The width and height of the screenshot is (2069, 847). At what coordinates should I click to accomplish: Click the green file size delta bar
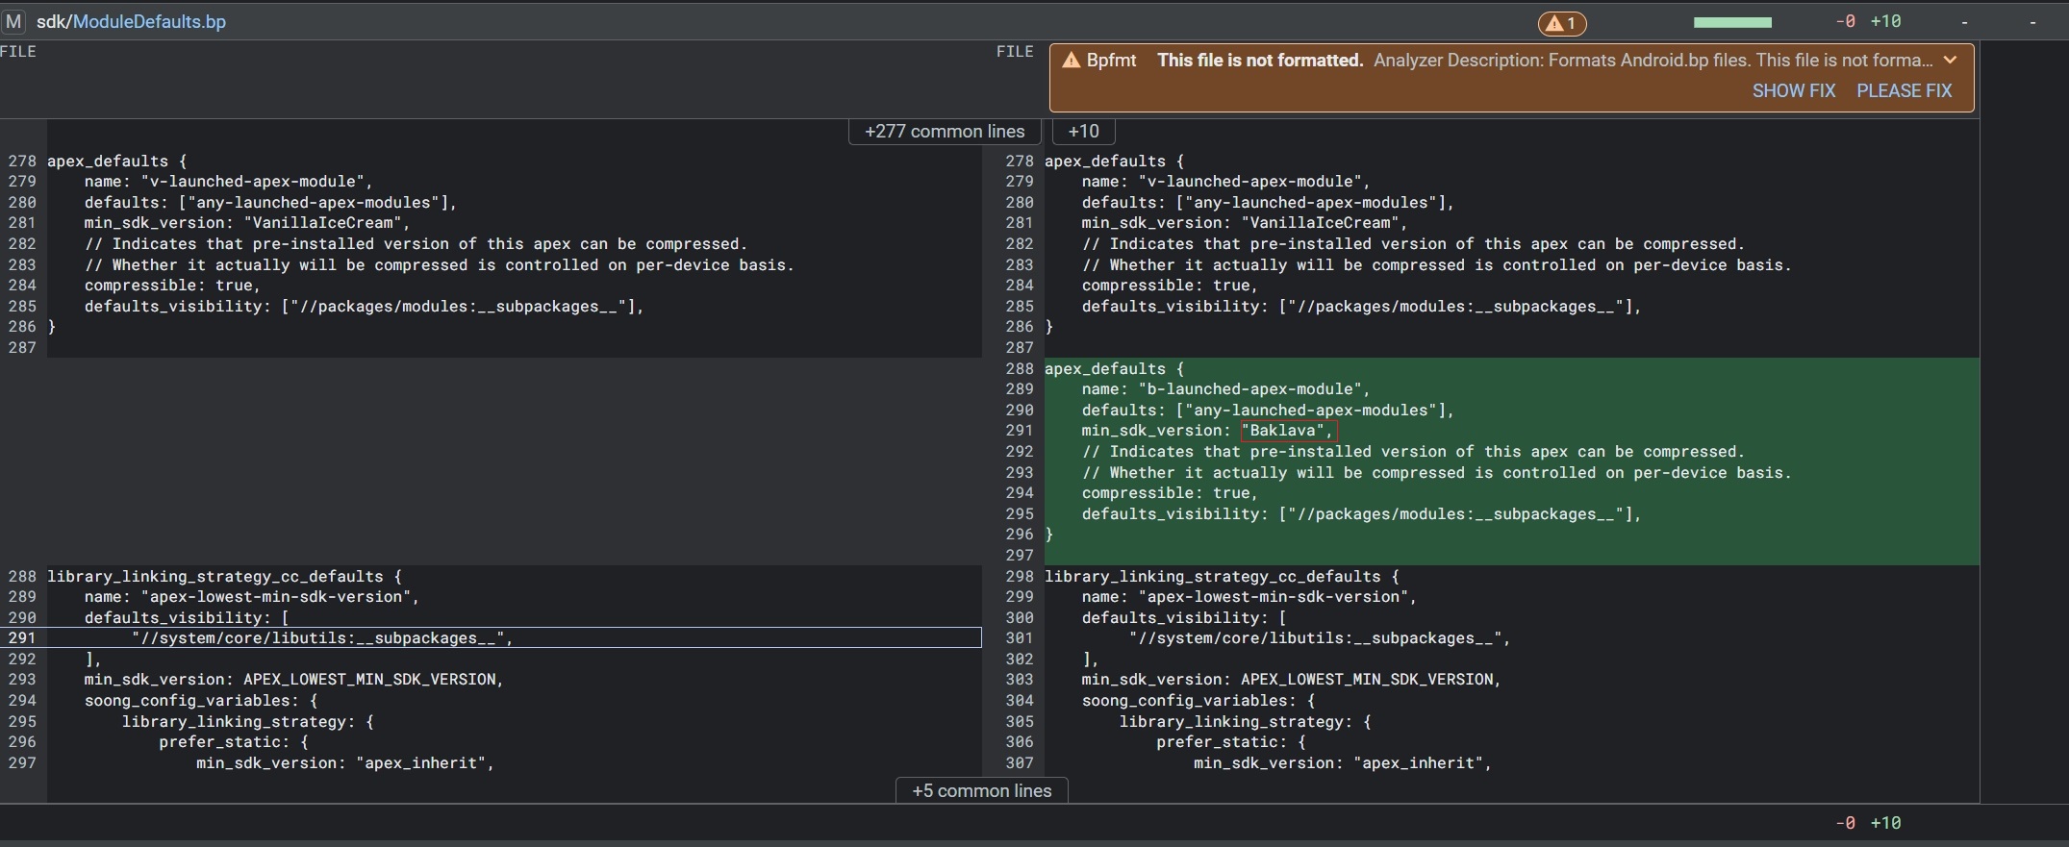coord(1731,22)
